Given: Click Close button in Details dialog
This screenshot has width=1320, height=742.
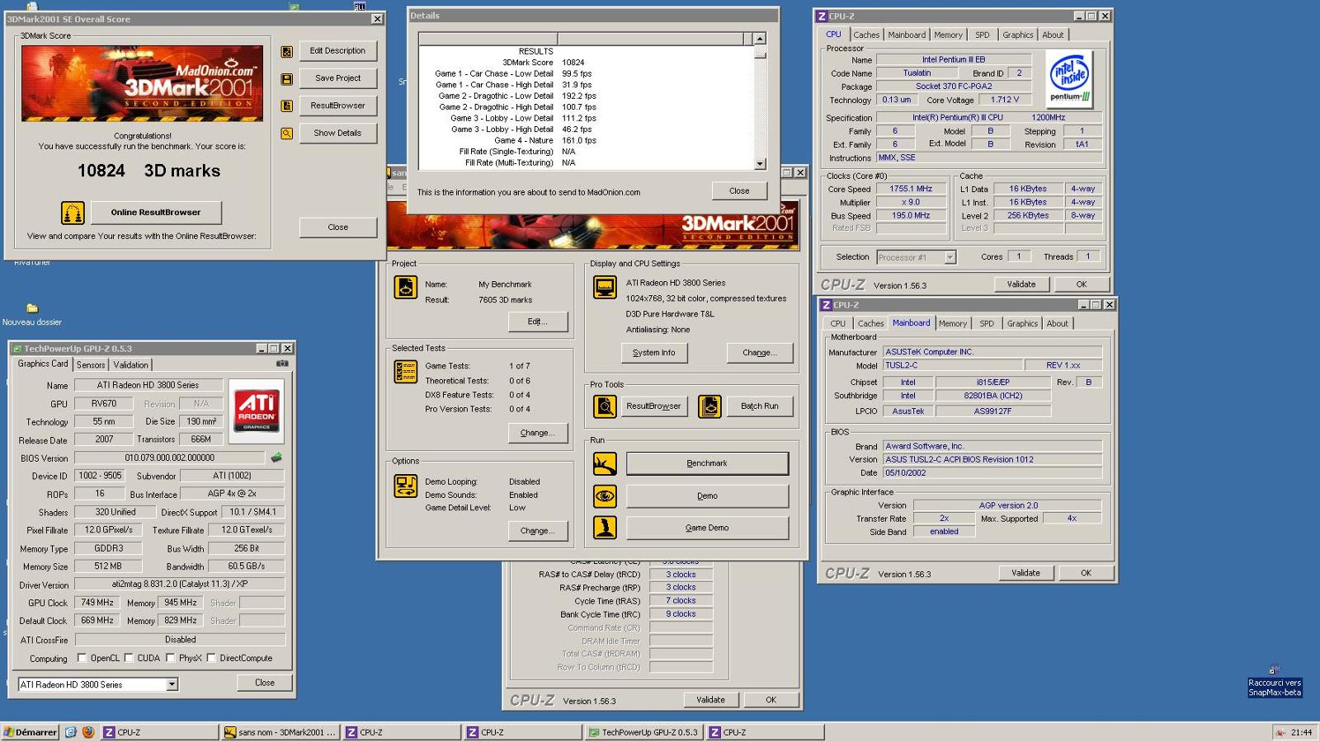Looking at the screenshot, I should (x=739, y=191).
